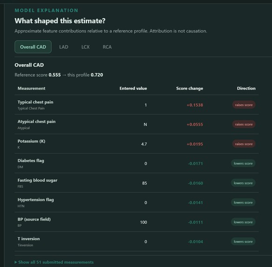Click the -0.0171 score change value

pyautogui.click(x=195, y=164)
